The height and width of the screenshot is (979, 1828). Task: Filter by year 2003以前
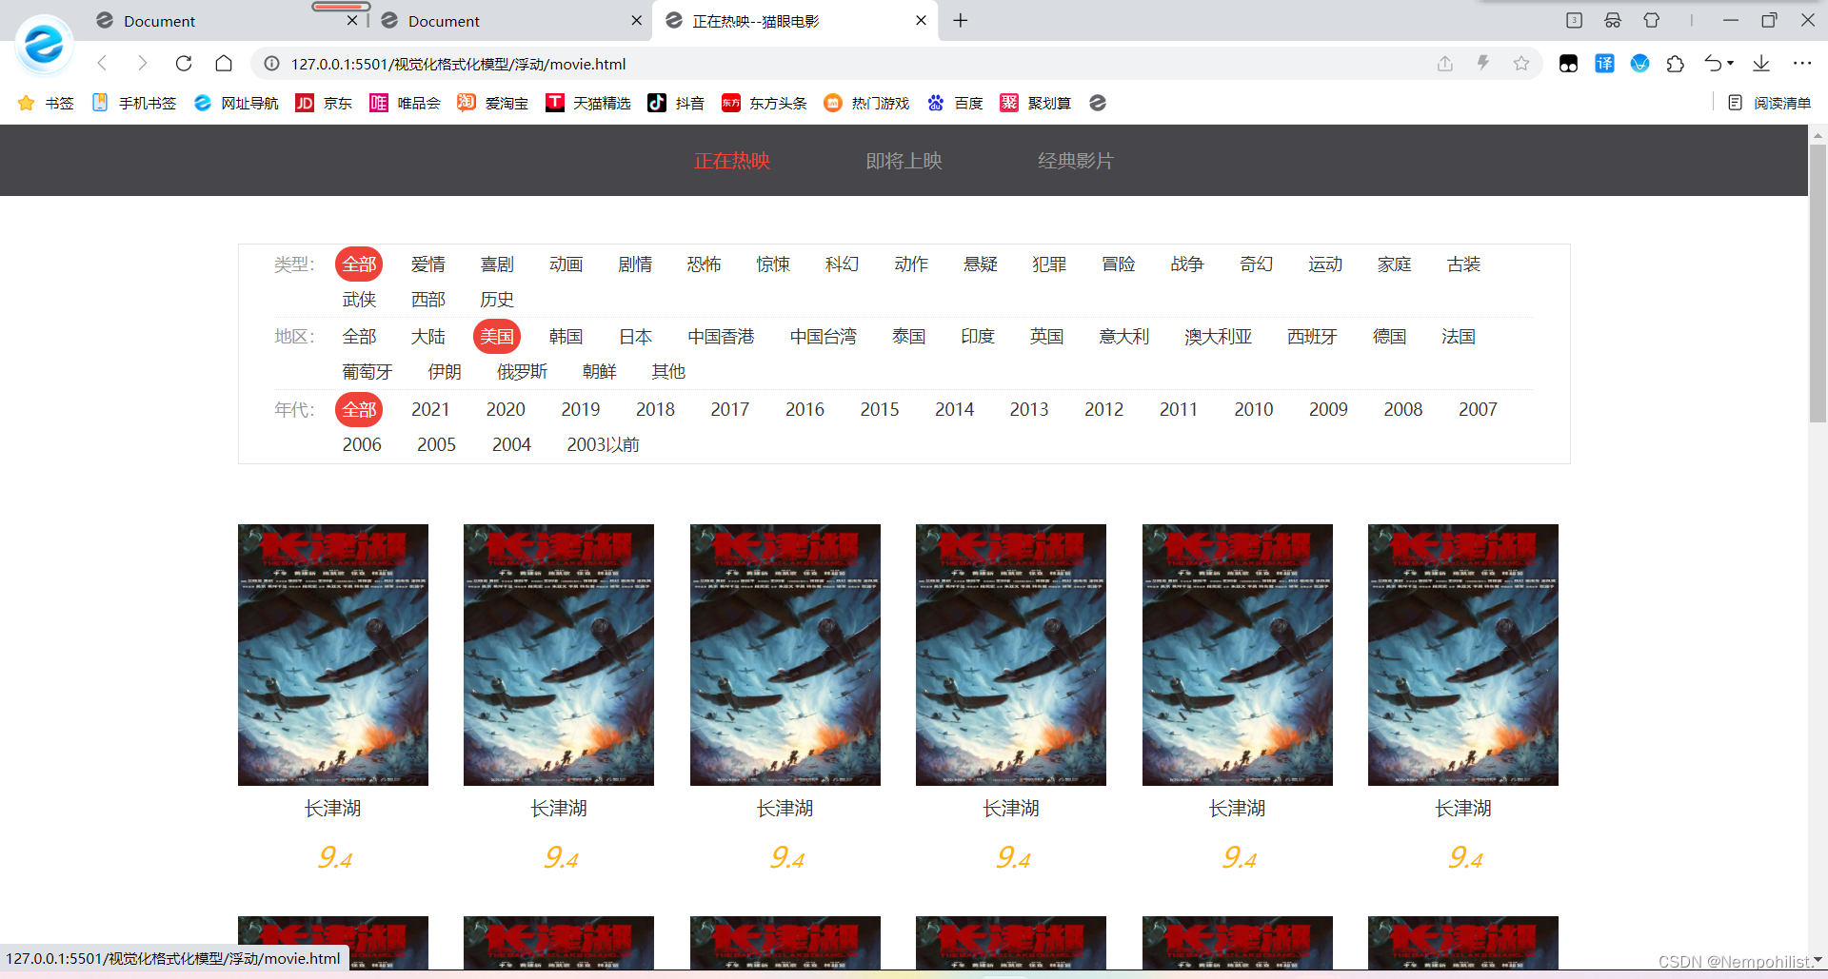pos(603,445)
